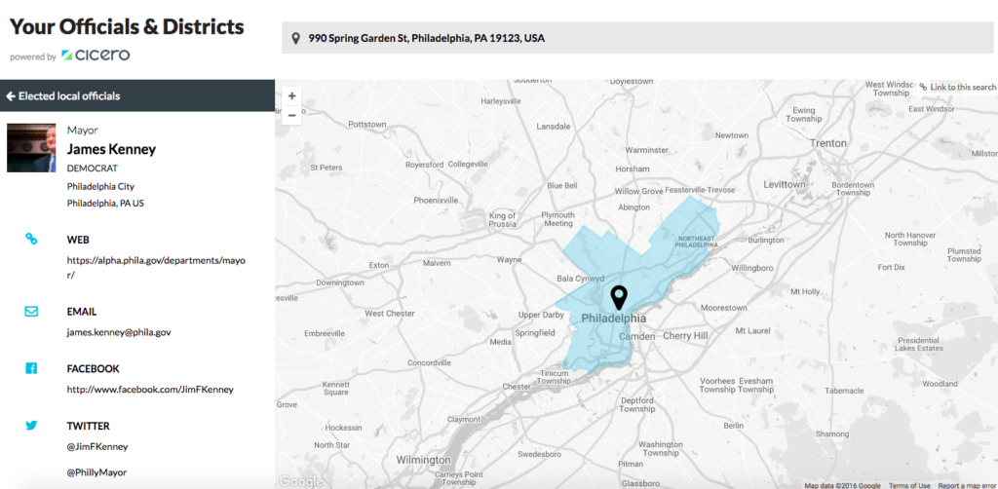Open the @PhillyMayor Twitter handle
The image size is (998, 489).
96,472
